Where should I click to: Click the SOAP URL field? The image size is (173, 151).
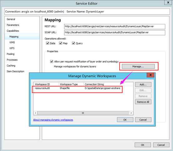coord(115,33)
